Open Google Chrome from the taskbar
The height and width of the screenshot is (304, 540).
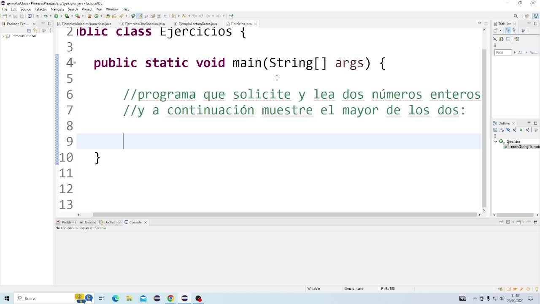(170, 299)
